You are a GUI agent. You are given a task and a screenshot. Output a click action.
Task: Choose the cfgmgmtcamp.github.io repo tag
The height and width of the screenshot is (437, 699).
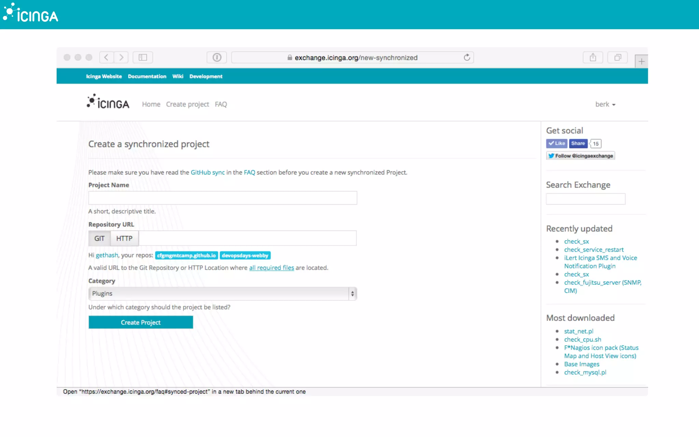tap(186, 255)
